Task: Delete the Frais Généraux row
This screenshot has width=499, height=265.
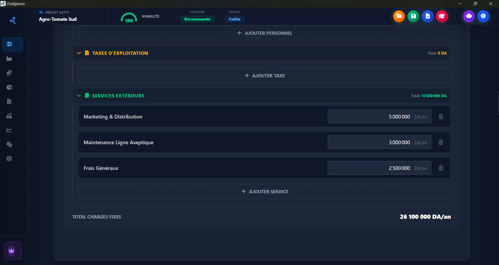Action: [441, 168]
